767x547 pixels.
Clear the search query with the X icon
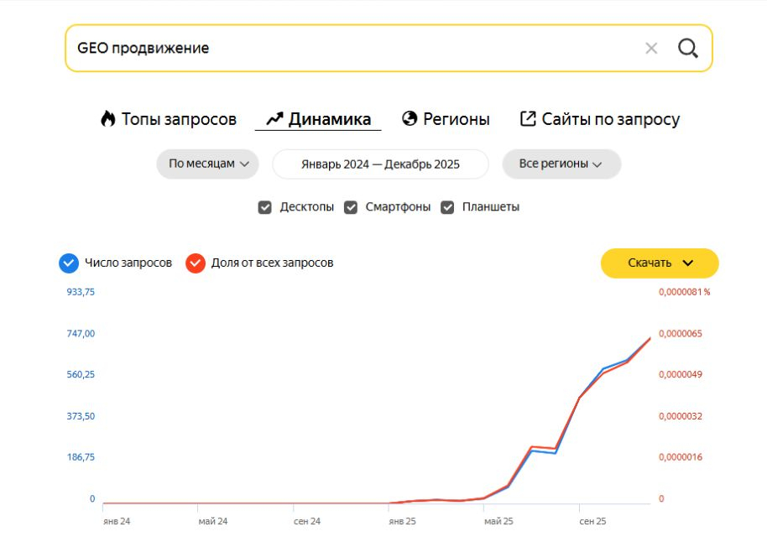pyautogui.click(x=651, y=49)
